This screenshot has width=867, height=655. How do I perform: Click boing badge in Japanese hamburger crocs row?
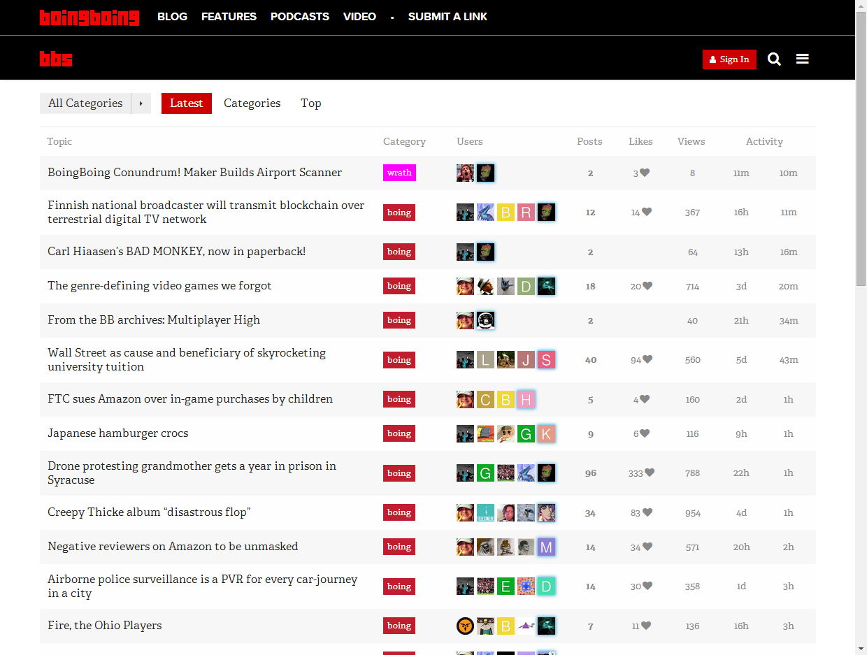399,433
